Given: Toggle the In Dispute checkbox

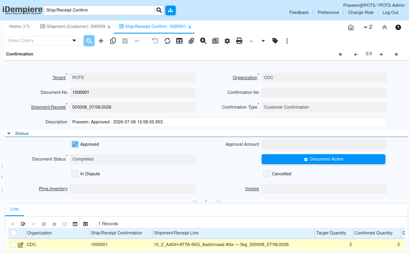Looking at the screenshot, I should pos(75,174).
